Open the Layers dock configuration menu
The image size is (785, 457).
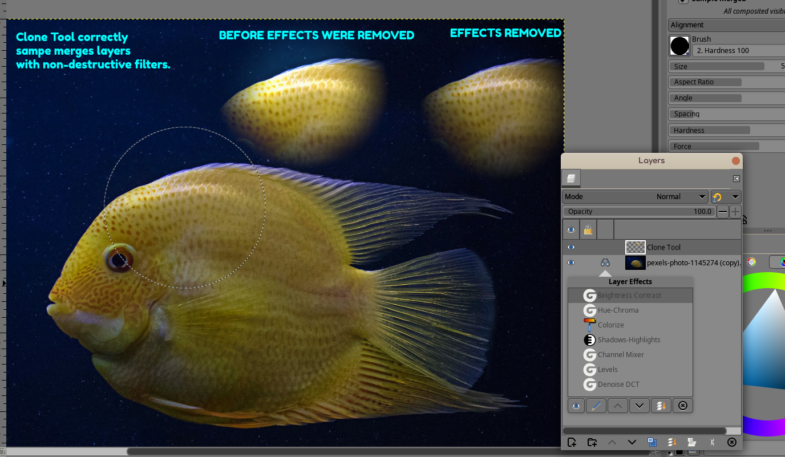pos(737,179)
